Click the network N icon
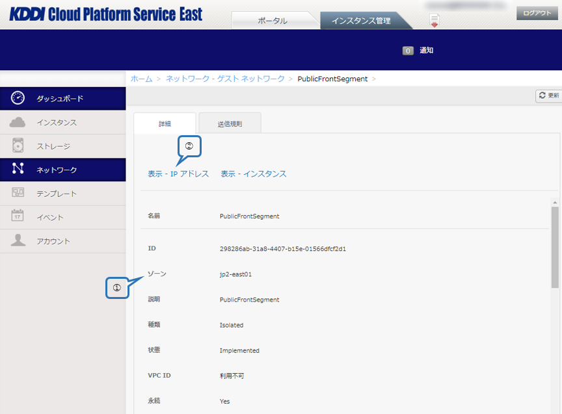The image size is (562, 414). click(x=18, y=168)
